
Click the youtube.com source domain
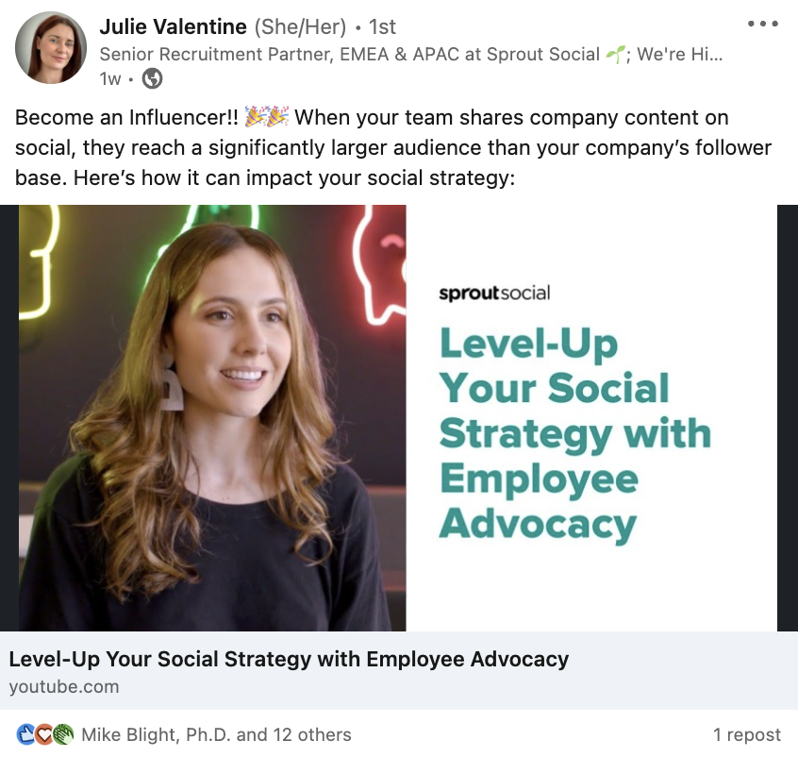point(64,687)
